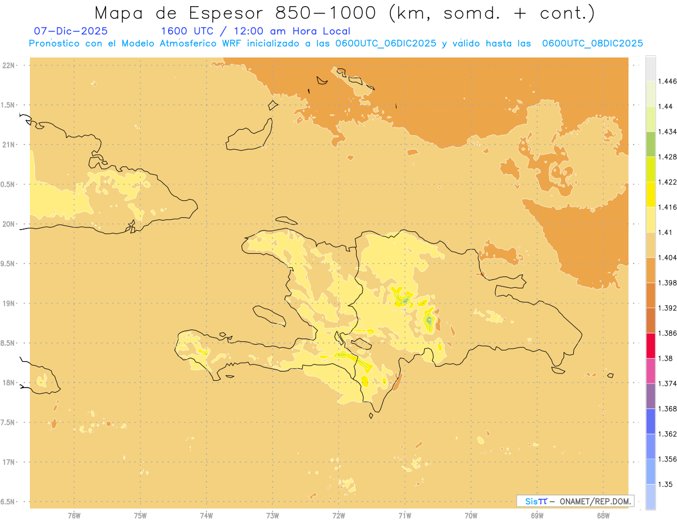Click the '73W' longitude label
The height and width of the screenshot is (523, 677).
tap(272, 515)
